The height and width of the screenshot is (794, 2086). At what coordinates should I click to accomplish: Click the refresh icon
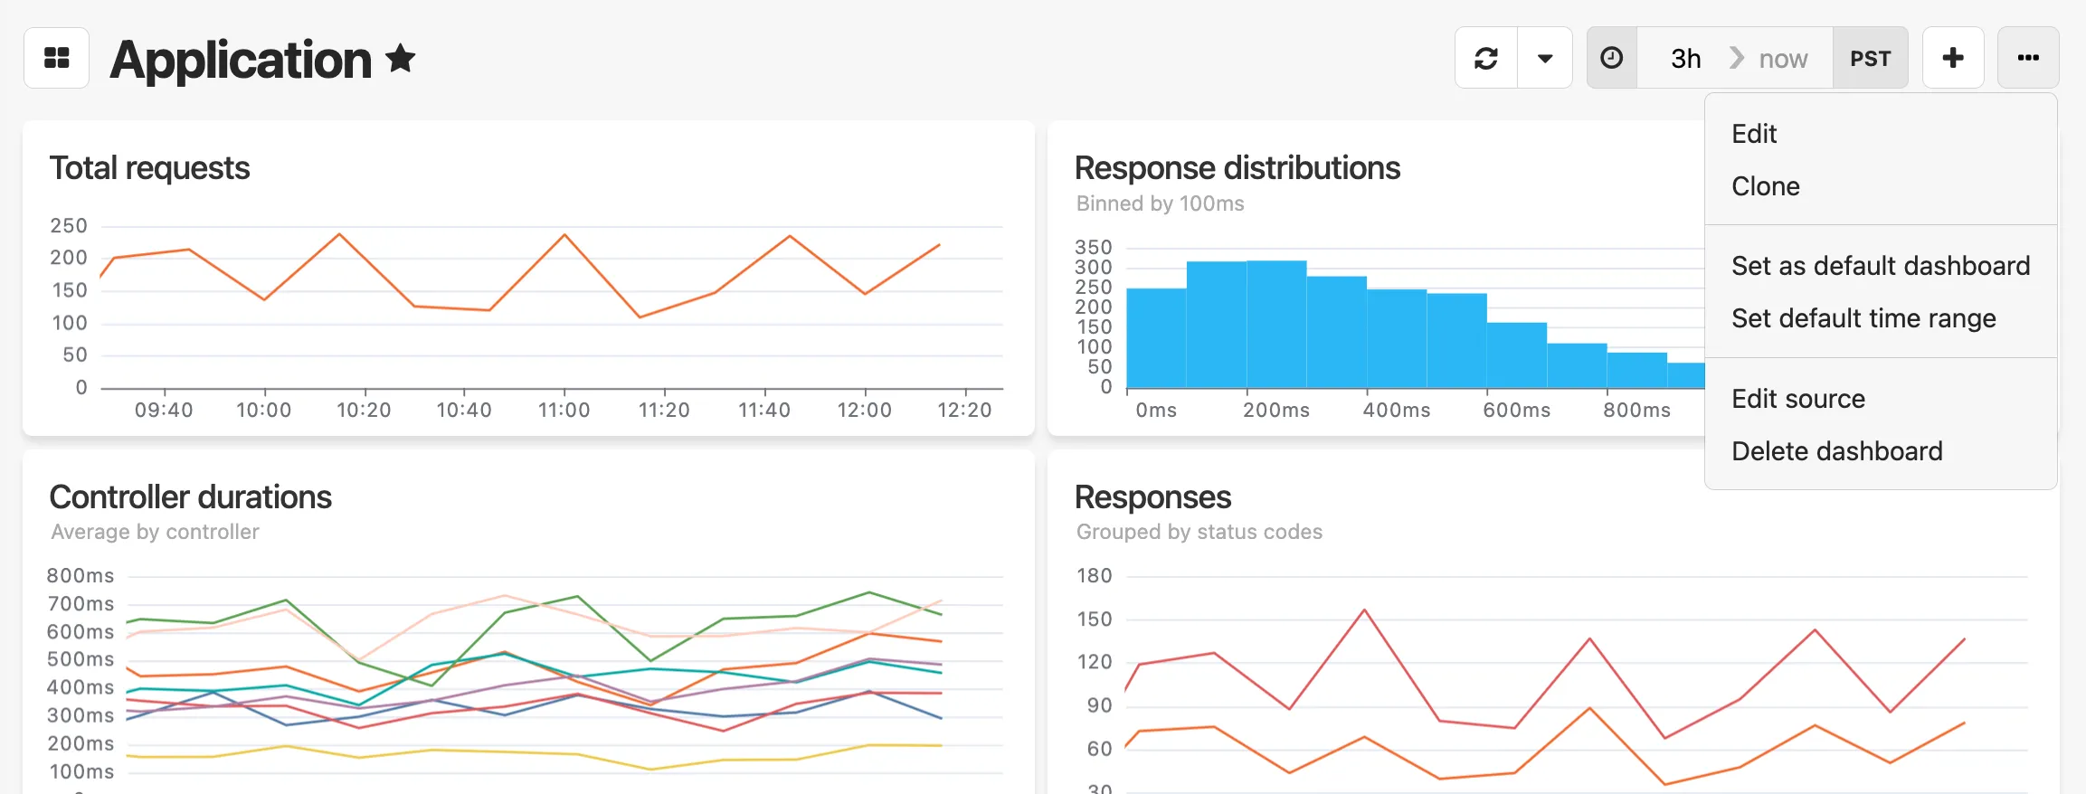pos(1485,58)
